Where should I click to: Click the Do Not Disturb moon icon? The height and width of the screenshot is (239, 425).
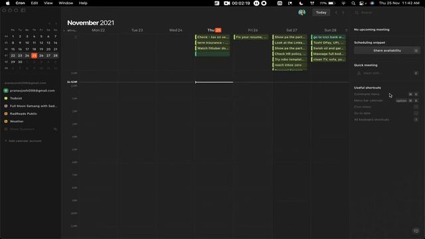(301, 3)
